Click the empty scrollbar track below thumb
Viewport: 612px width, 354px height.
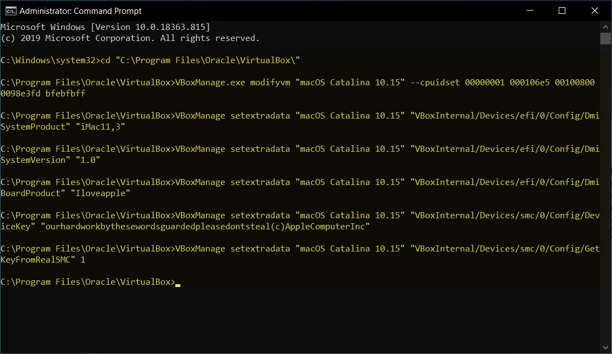tap(605, 193)
